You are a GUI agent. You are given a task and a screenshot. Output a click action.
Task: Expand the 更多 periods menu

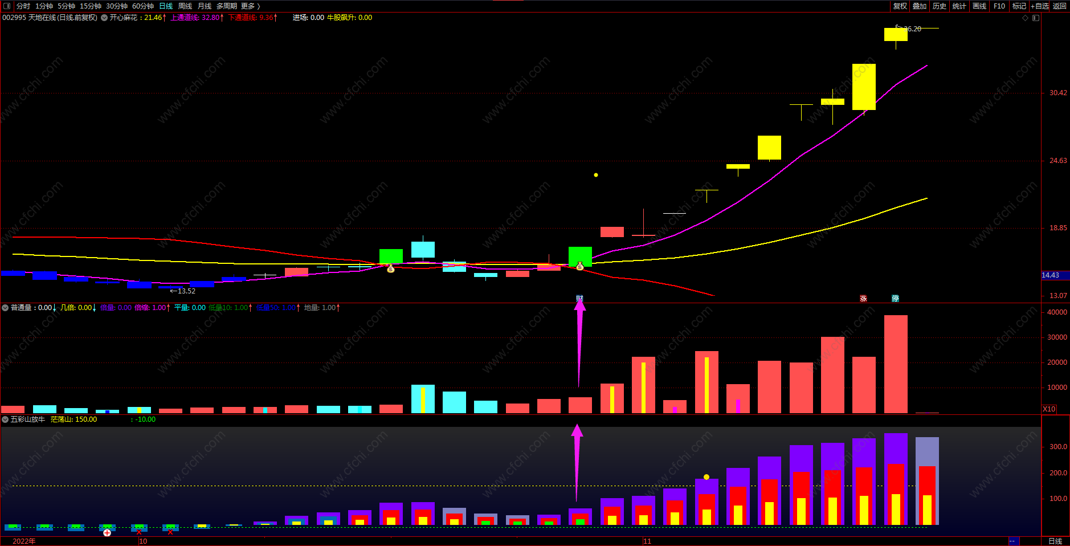(x=251, y=6)
